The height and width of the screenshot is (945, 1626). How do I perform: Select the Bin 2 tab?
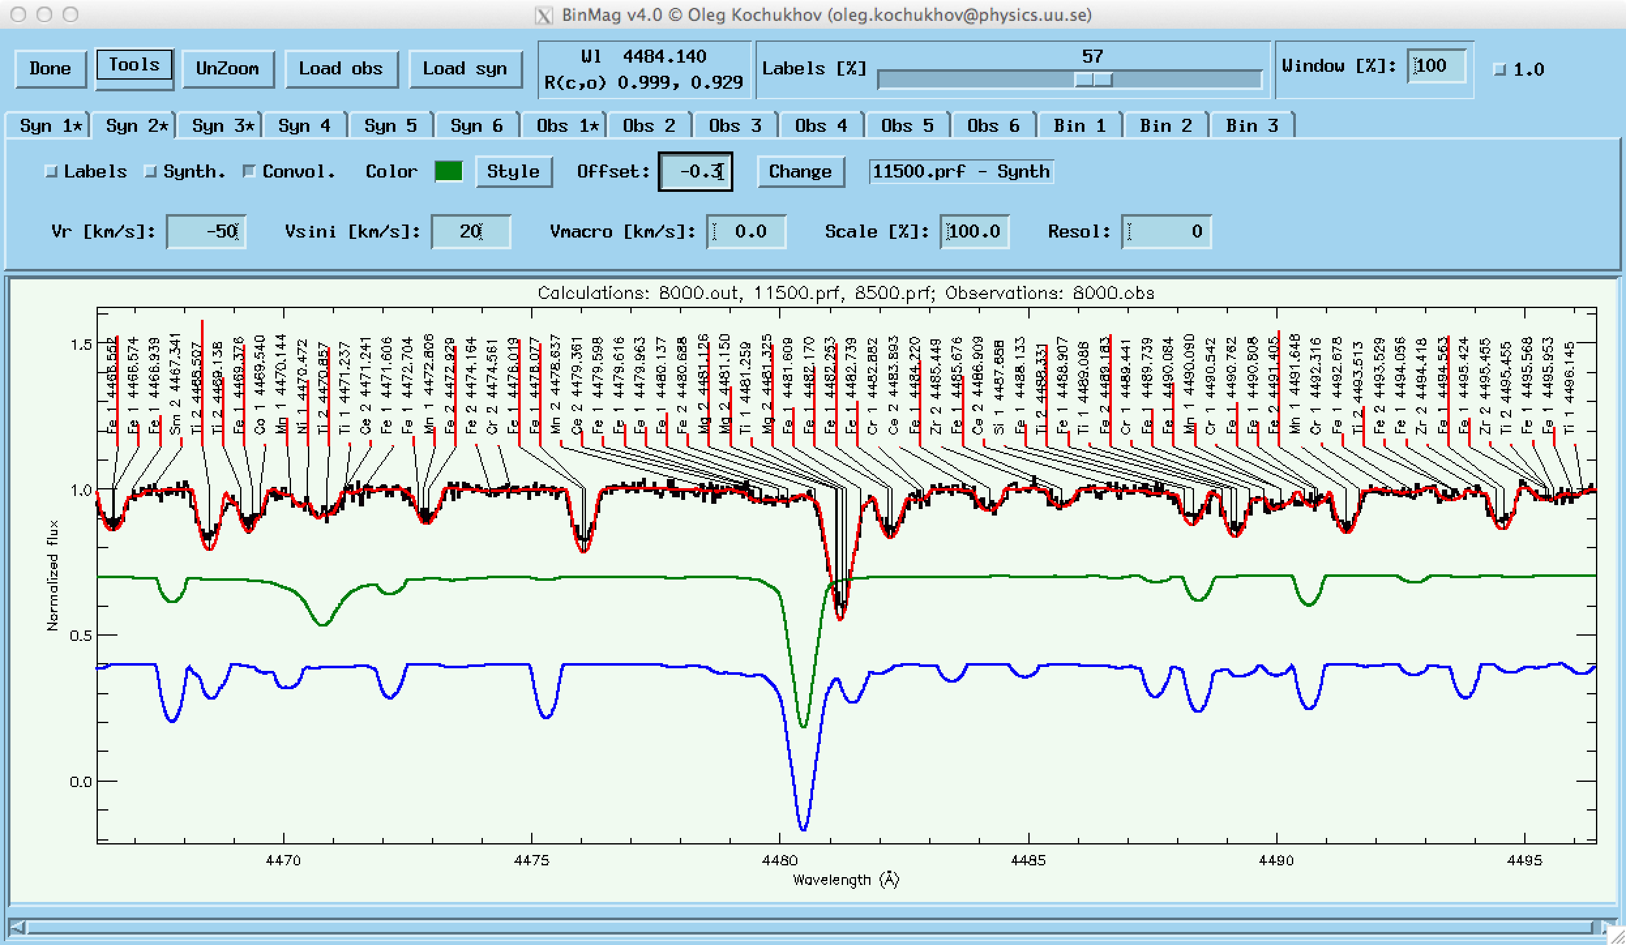click(1165, 125)
